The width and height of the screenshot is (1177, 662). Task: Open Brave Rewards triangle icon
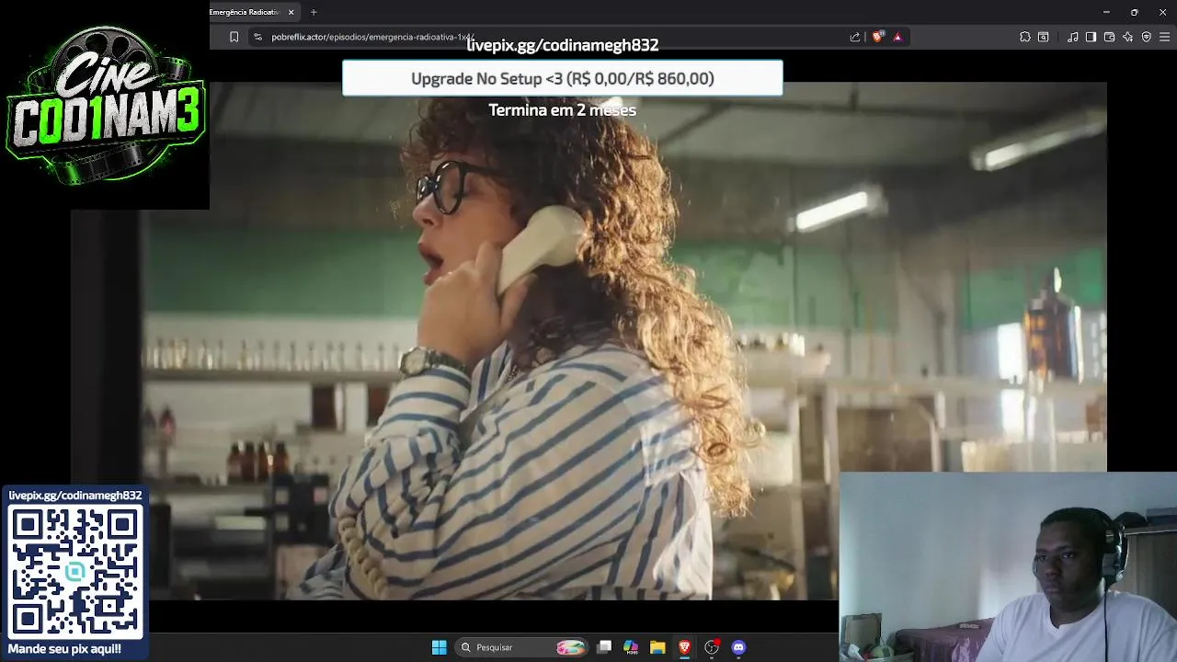coord(897,37)
